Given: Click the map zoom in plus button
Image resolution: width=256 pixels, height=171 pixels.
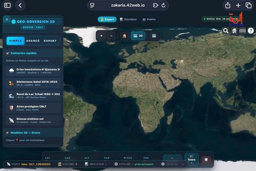Looking at the screenshot, I should click(x=102, y=35).
